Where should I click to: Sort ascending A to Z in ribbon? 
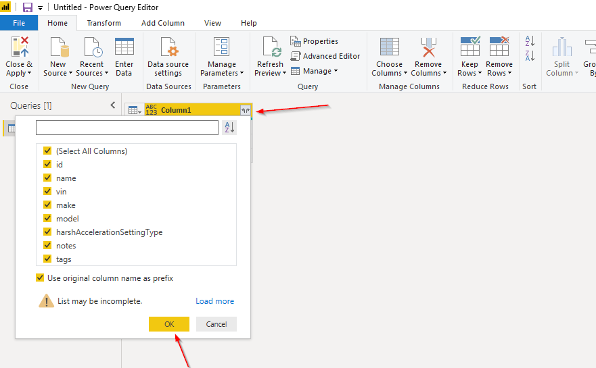pos(530,41)
